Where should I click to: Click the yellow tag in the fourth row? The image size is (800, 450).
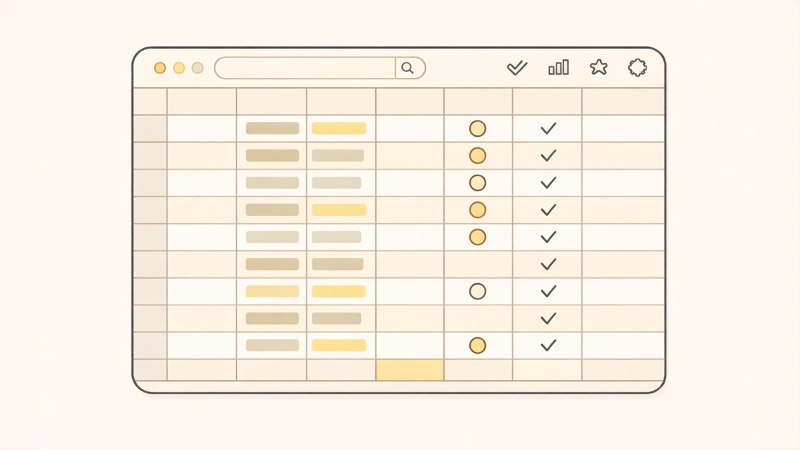339,210
